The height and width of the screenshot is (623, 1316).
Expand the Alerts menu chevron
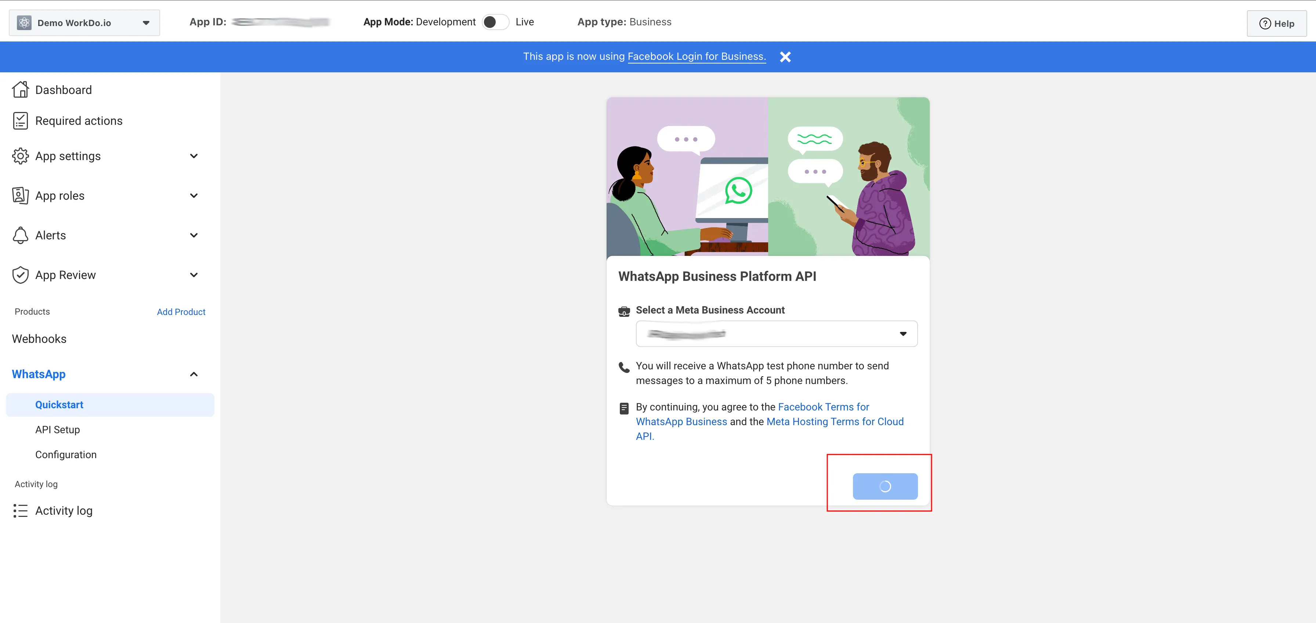pyautogui.click(x=194, y=235)
